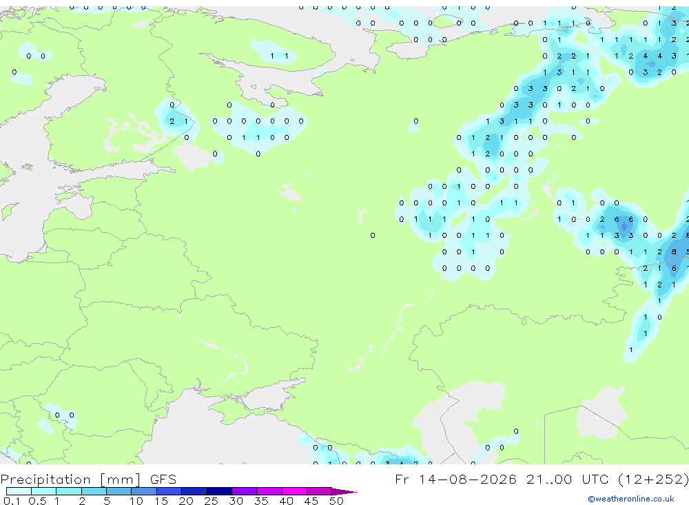Select the above-50 mm legend arrow tip
The height and width of the screenshot is (505, 689).
[x=344, y=492]
